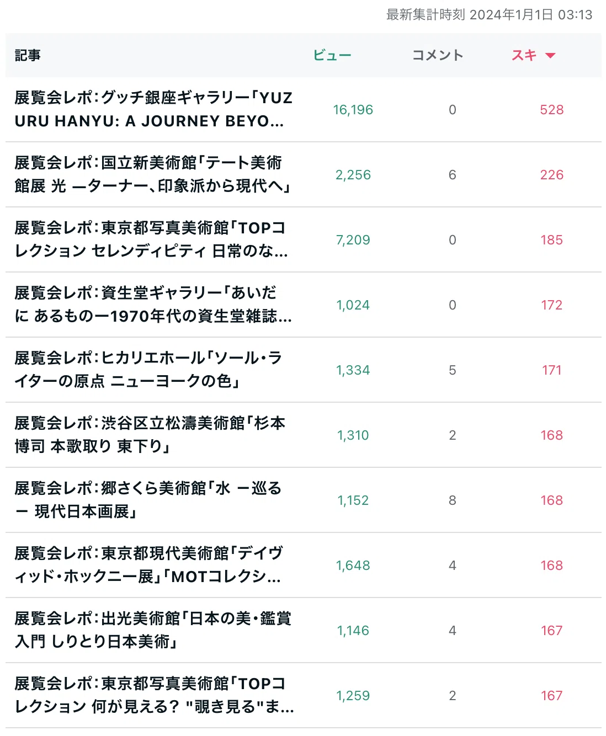Click the スキ sort arrow icon

tap(550, 55)
